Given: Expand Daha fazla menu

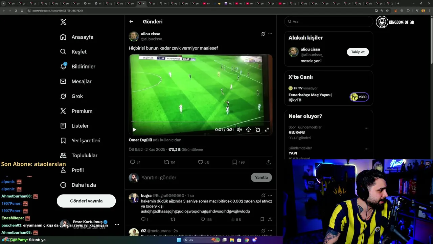Looking at the screenshot, I should point(78,185).
